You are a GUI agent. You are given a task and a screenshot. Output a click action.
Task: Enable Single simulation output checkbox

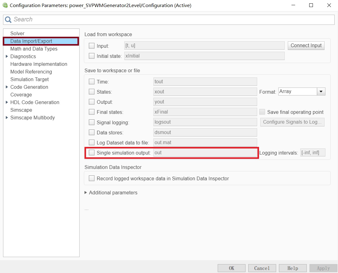[x=92, y=152]
